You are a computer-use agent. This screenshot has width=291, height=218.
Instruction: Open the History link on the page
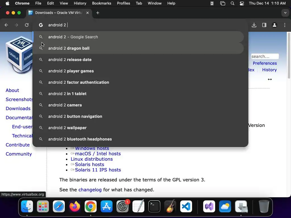(x=269, y=70)
